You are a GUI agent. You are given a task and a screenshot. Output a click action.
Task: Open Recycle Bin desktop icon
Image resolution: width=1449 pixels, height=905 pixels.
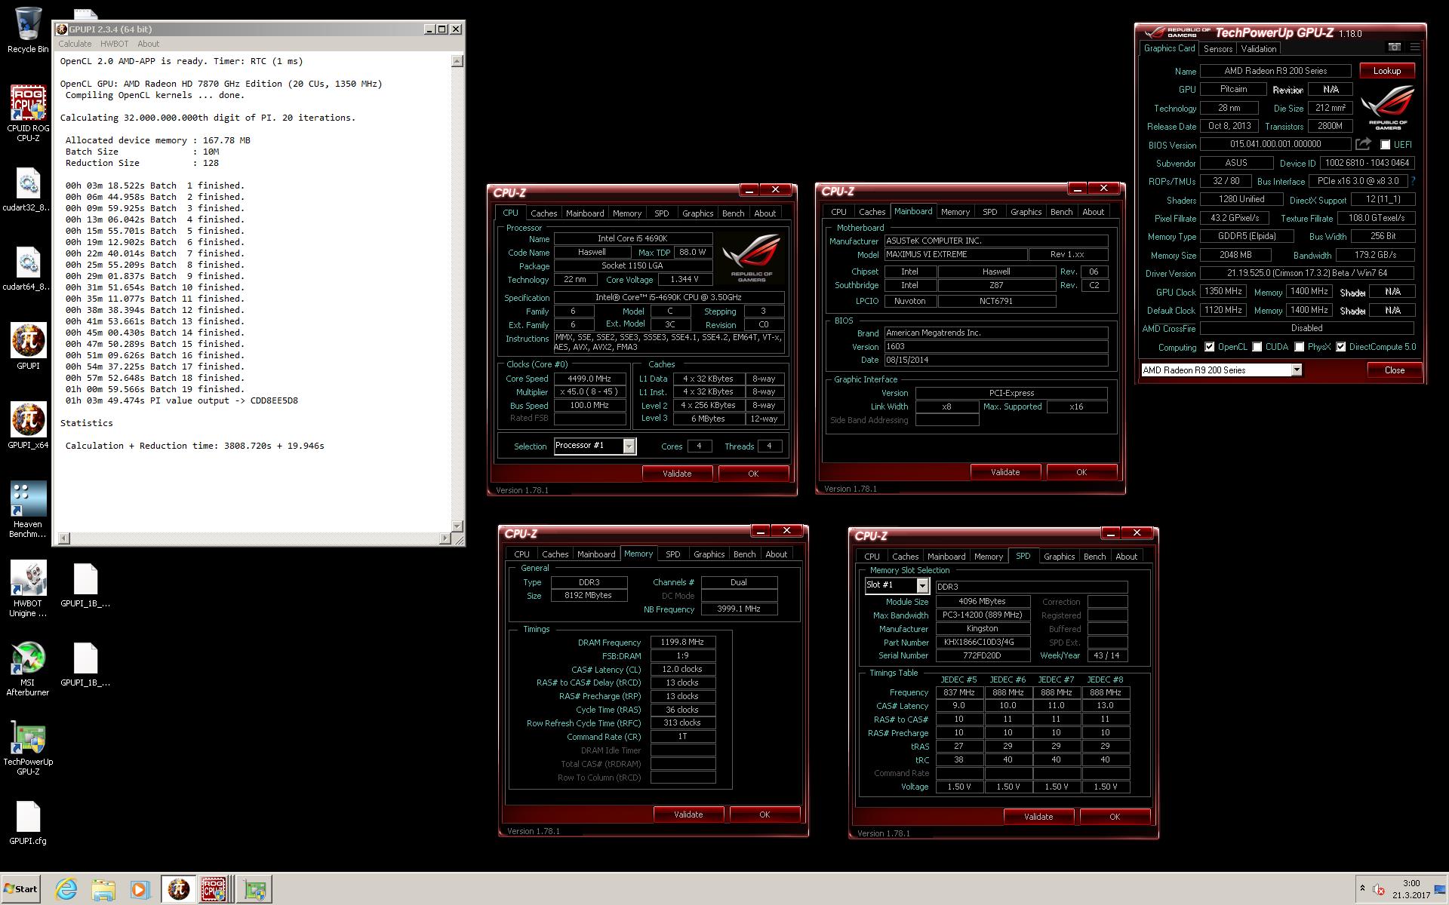click(27, 30)
